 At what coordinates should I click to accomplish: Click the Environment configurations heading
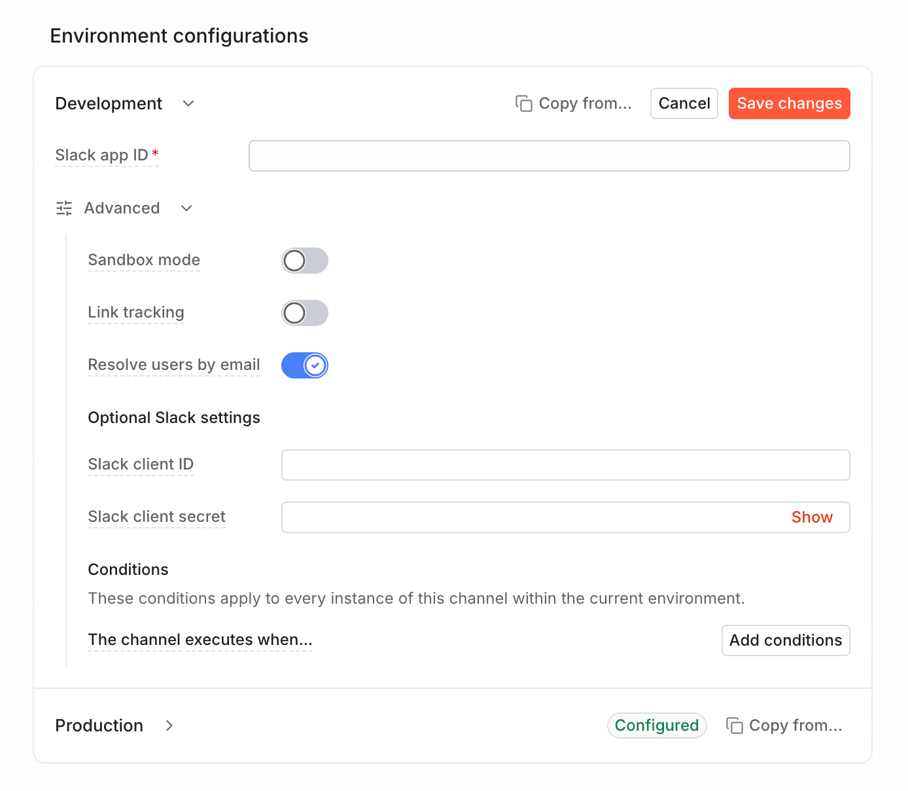179,36
